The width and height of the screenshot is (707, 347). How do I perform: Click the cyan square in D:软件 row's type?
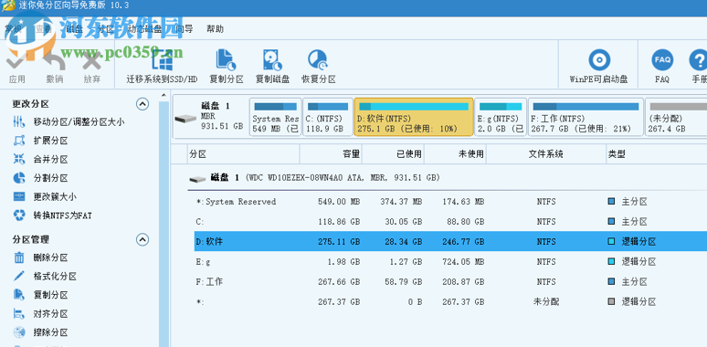coord(611,242)
